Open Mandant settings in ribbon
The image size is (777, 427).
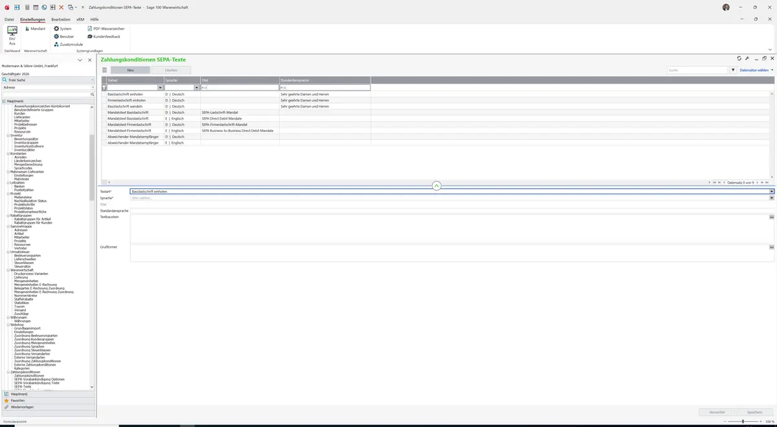35,28
